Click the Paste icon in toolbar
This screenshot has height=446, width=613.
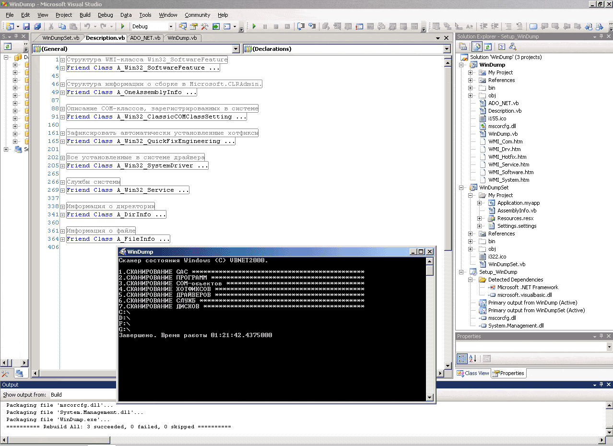[x=73, y=26]
